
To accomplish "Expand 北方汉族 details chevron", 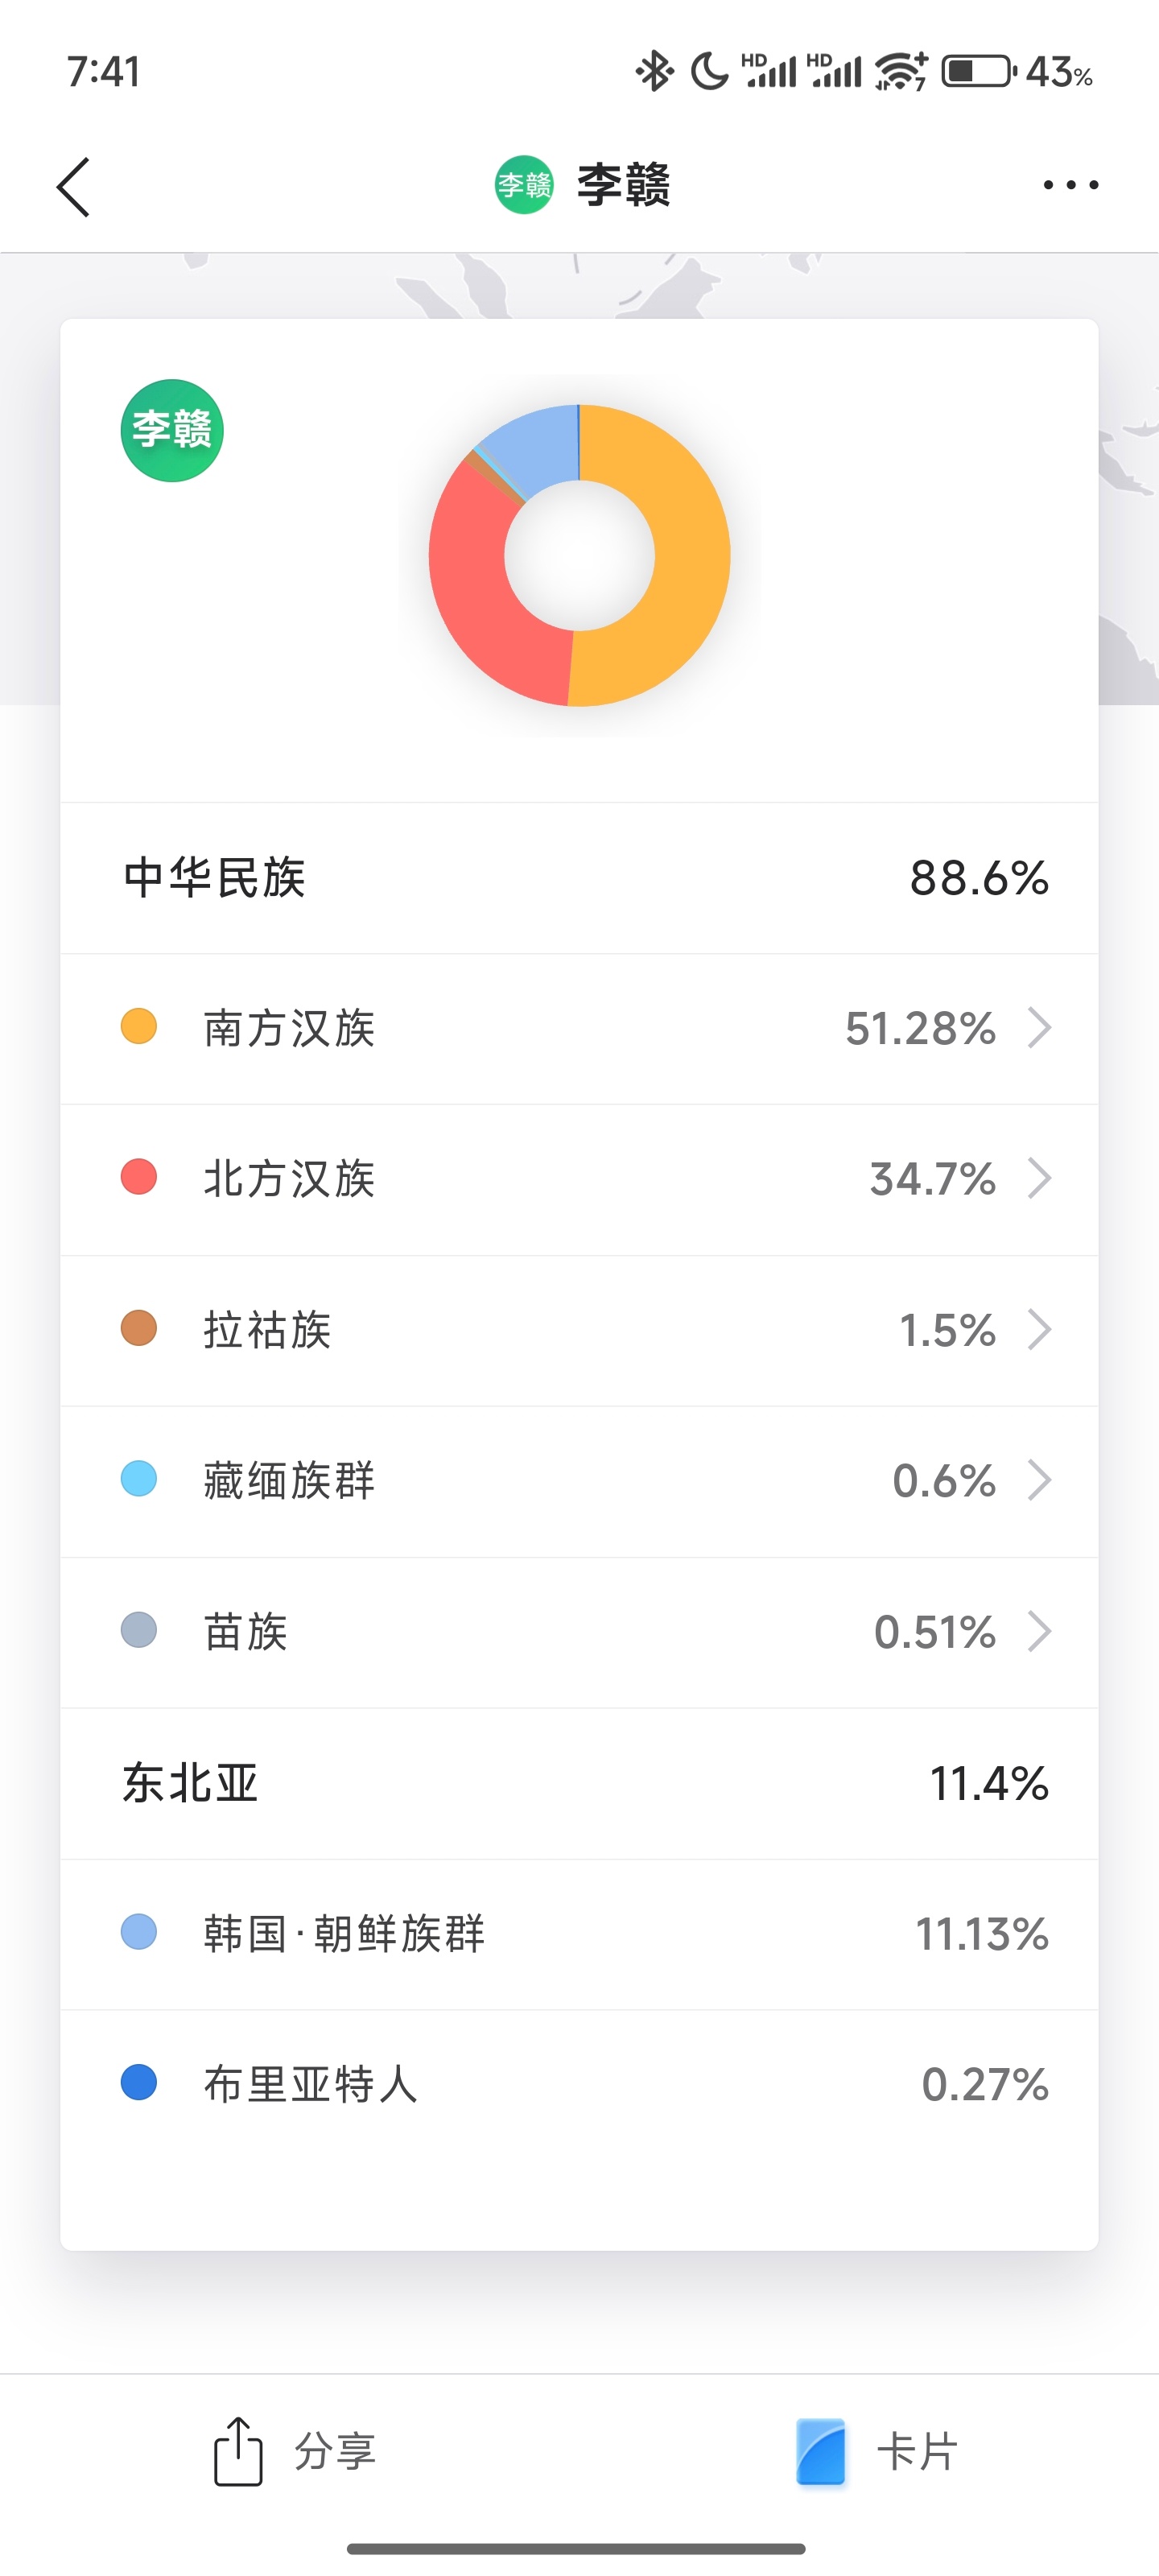I will point(1040,1179).
